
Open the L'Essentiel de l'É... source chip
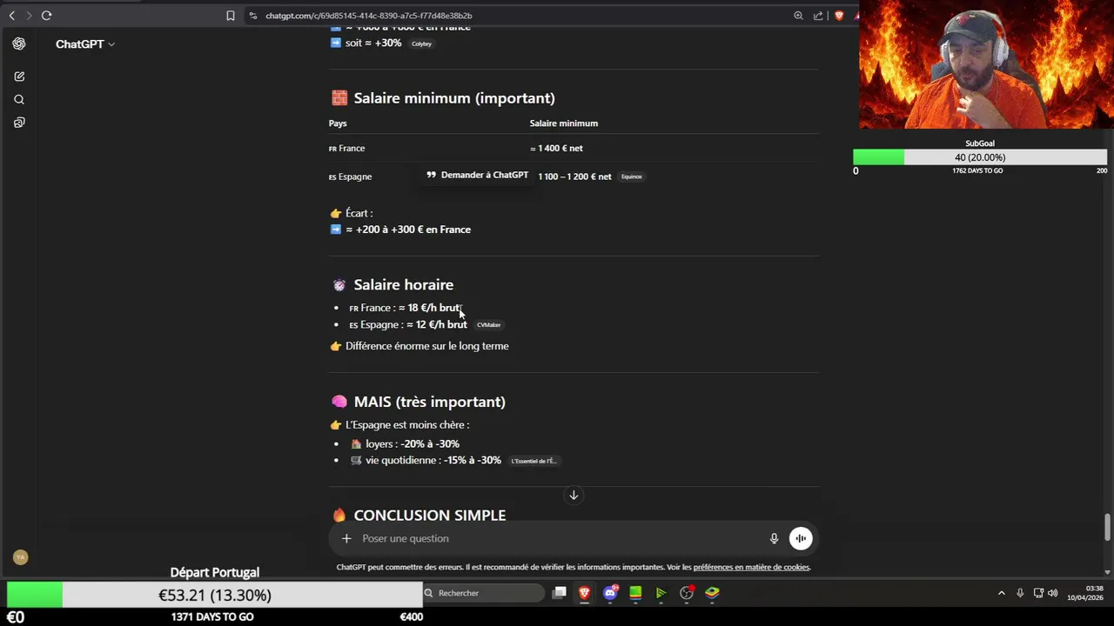click(534, 461)
